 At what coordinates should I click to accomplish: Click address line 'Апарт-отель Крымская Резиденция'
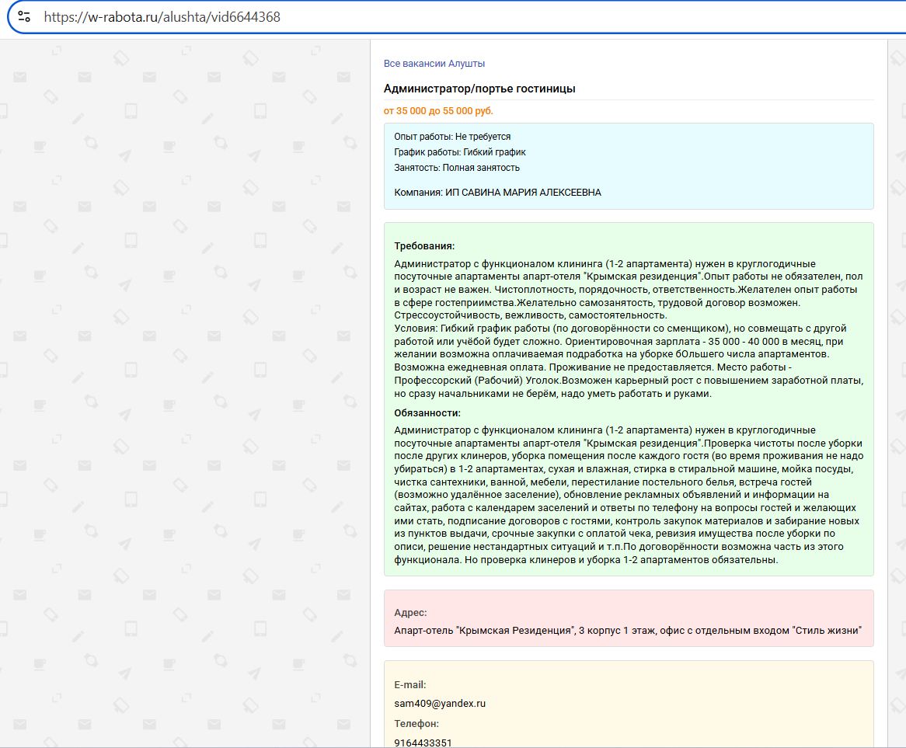628,631
